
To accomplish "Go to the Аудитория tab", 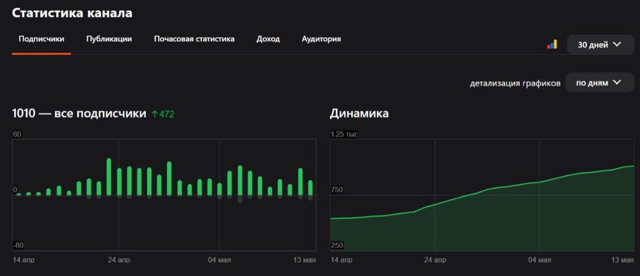I will click(x=321, y=39).
